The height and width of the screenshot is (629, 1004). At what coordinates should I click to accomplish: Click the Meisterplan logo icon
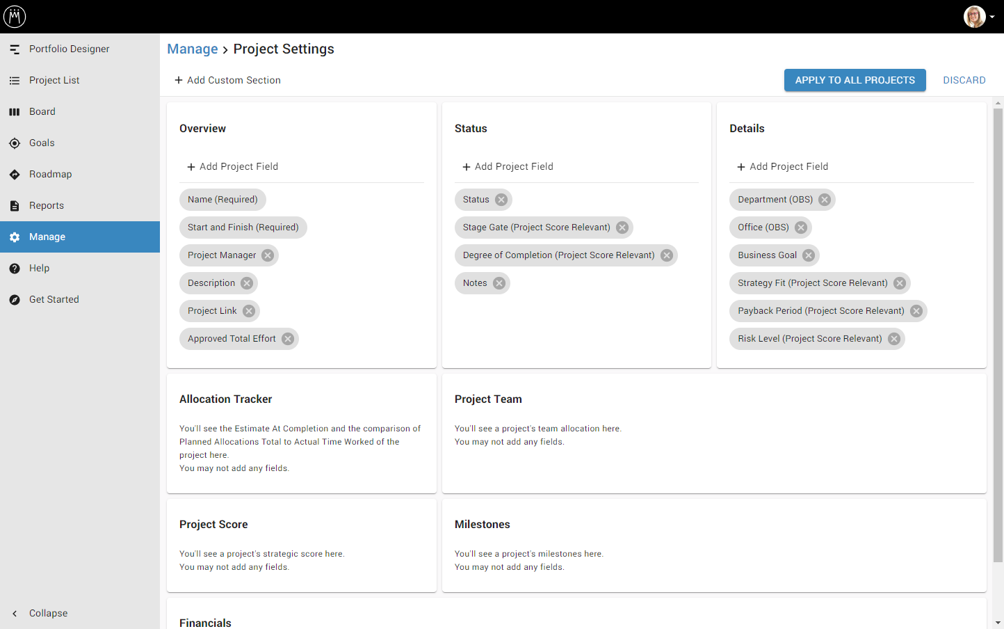15,16
